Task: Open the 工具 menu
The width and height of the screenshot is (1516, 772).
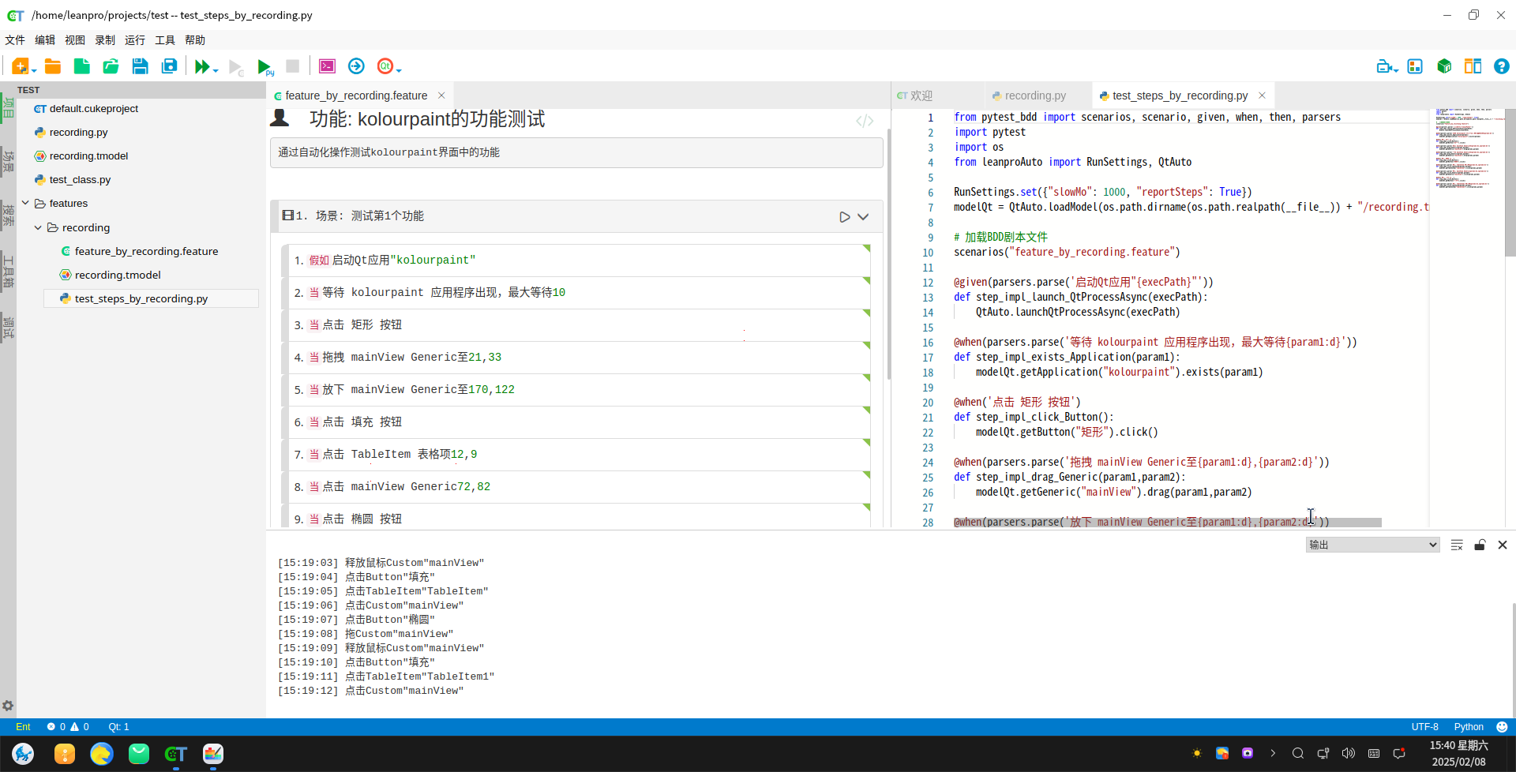Action: (x=165, y=40)
